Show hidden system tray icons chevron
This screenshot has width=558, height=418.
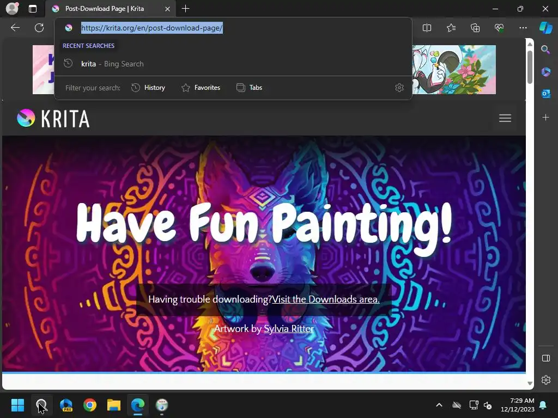(x=439, y=405)
